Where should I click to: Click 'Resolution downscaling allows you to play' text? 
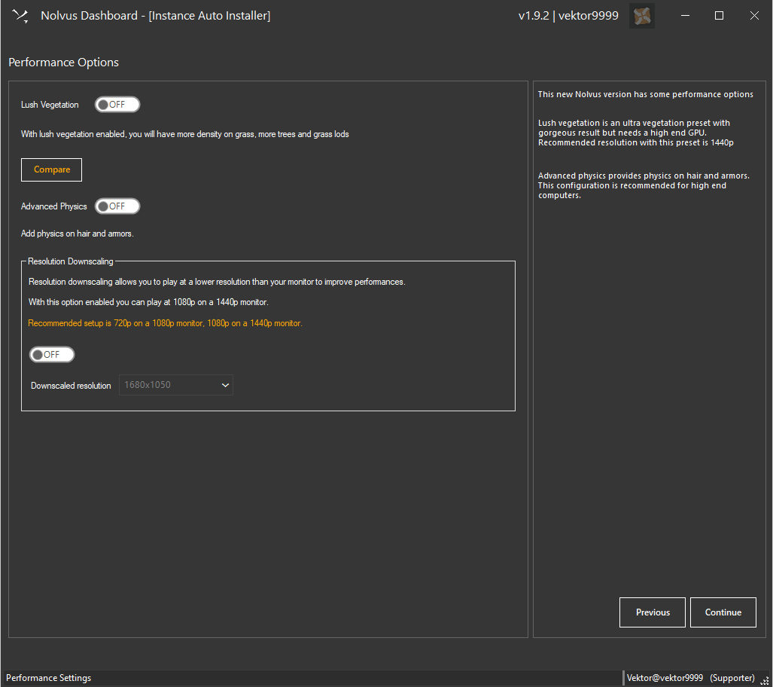coord(217,282)
